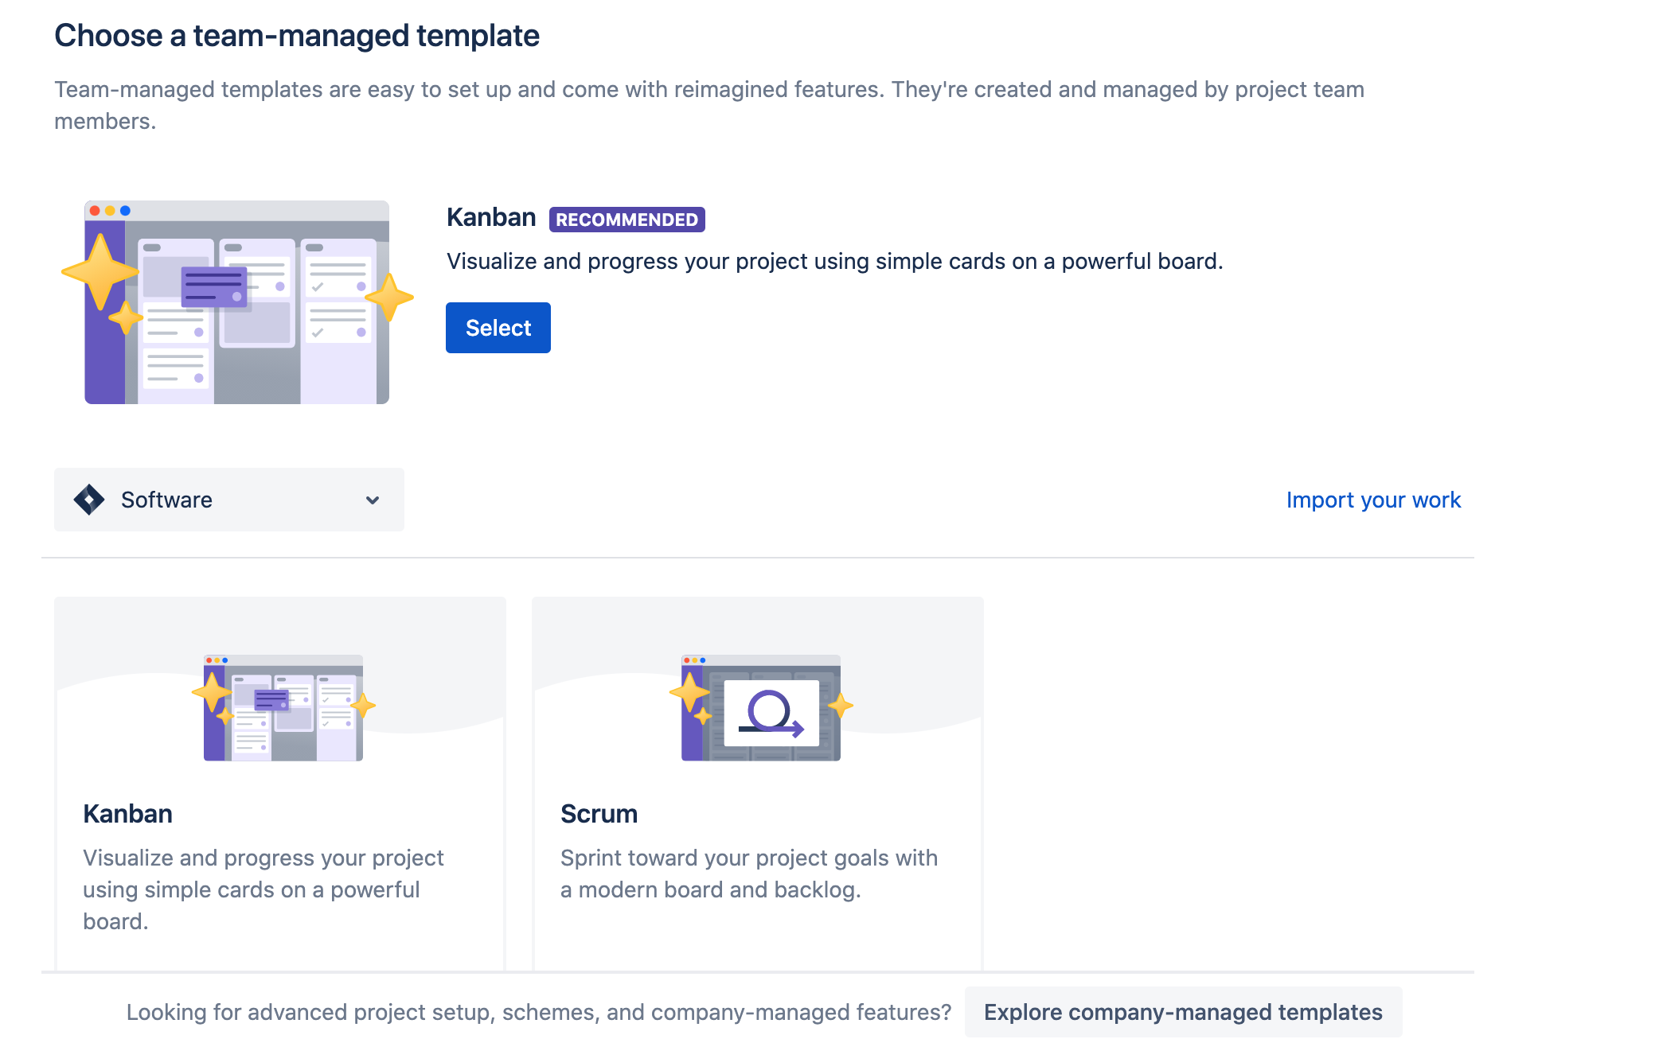Choose the Scrum template card title
1659x1039 pixels.
point(599,814)
